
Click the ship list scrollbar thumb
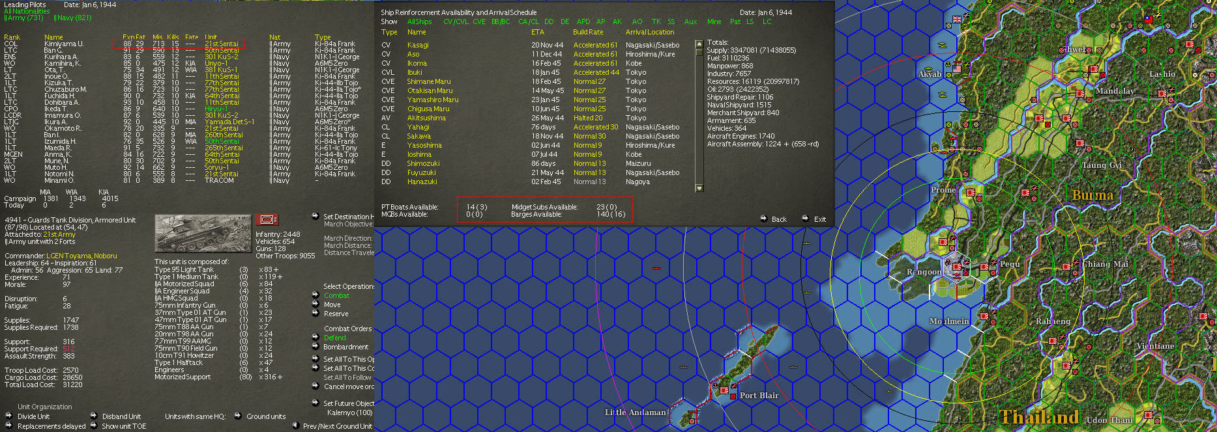(699, 53)
